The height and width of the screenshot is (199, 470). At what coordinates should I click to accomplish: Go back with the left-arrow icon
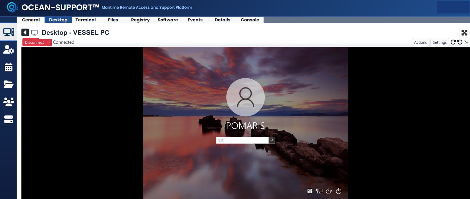coord(25,32)
